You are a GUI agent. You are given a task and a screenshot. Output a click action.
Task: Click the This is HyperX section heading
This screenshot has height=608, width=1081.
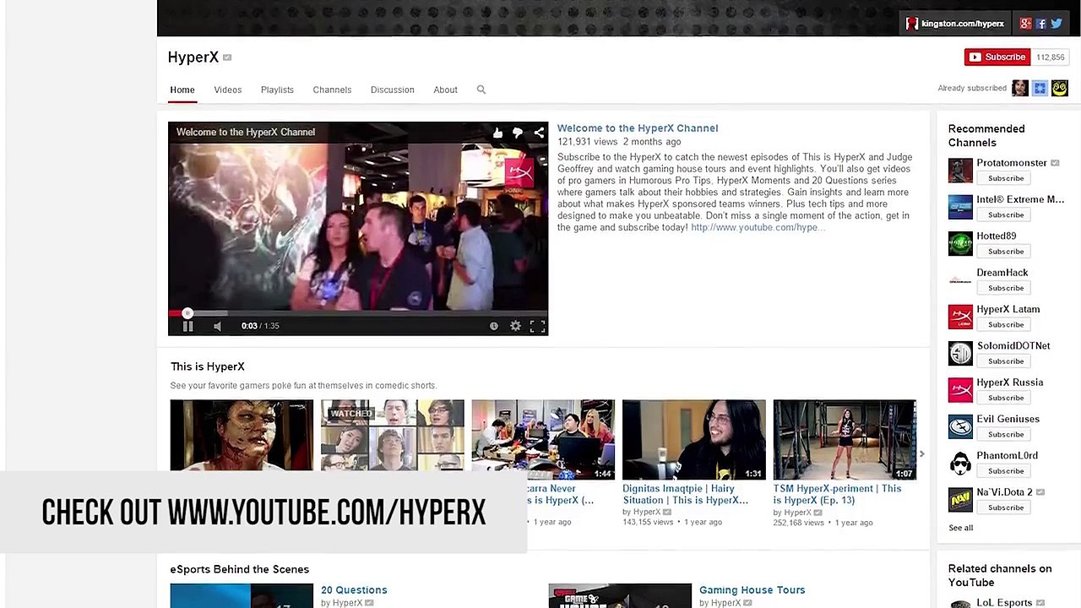tap(208, 366)
